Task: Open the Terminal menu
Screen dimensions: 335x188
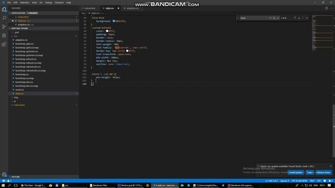Action: [59, 3]
